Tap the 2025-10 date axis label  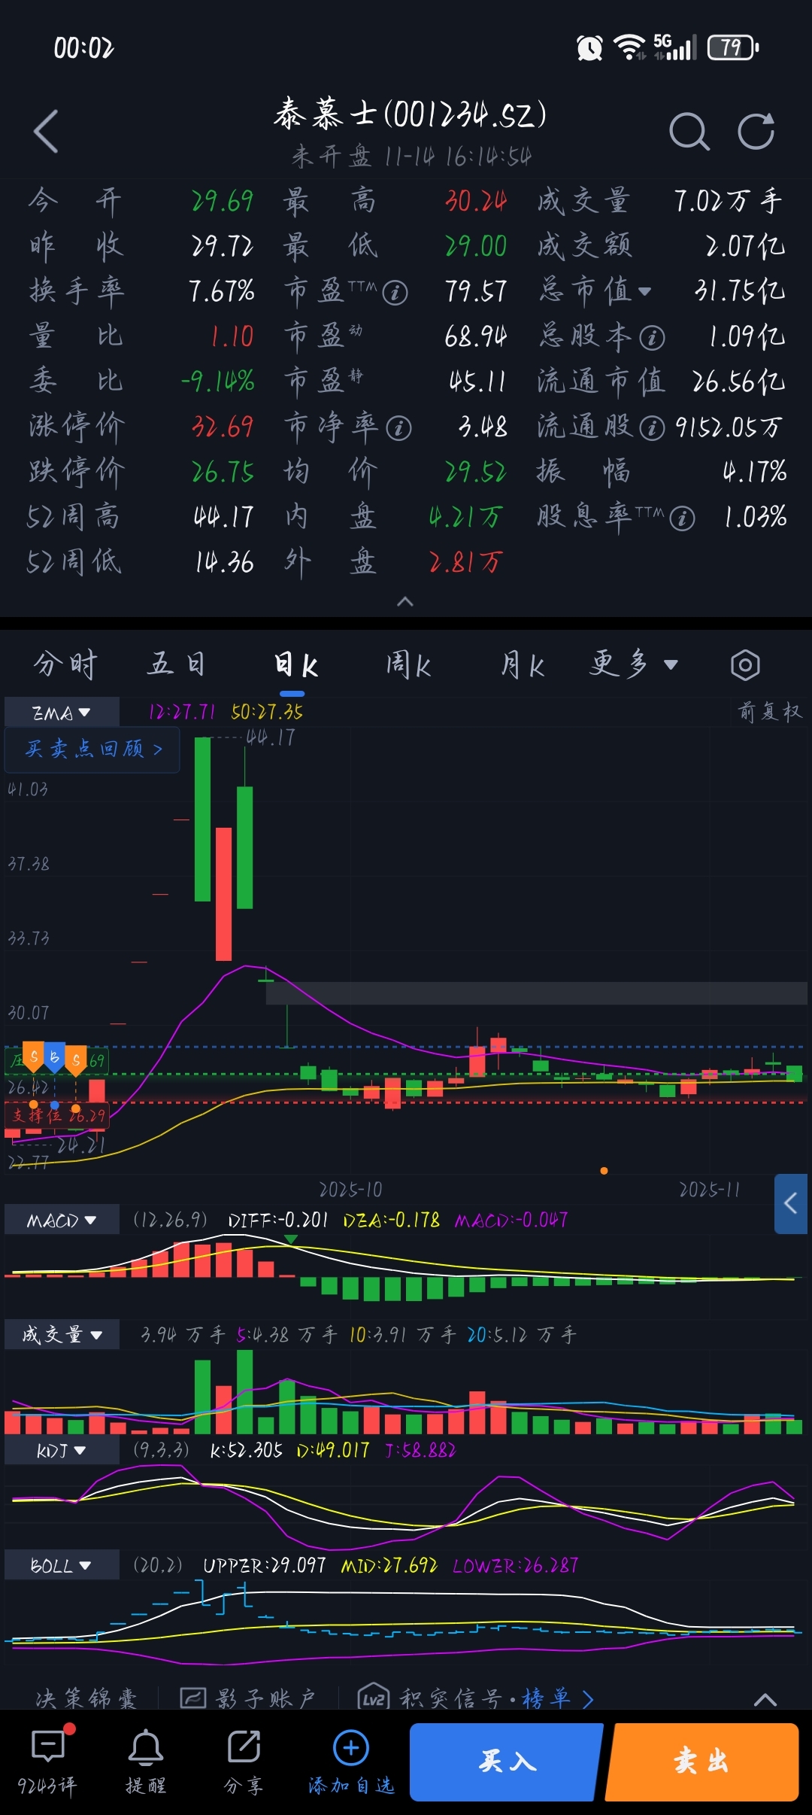[351, 1190]
